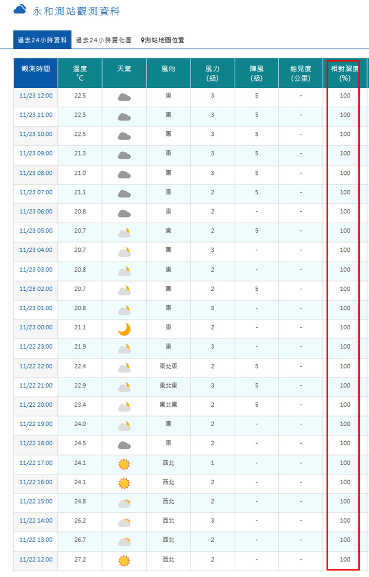Click the cloudy icon for 11/23 09:00
369x577 pixels.
click(124, 155)
